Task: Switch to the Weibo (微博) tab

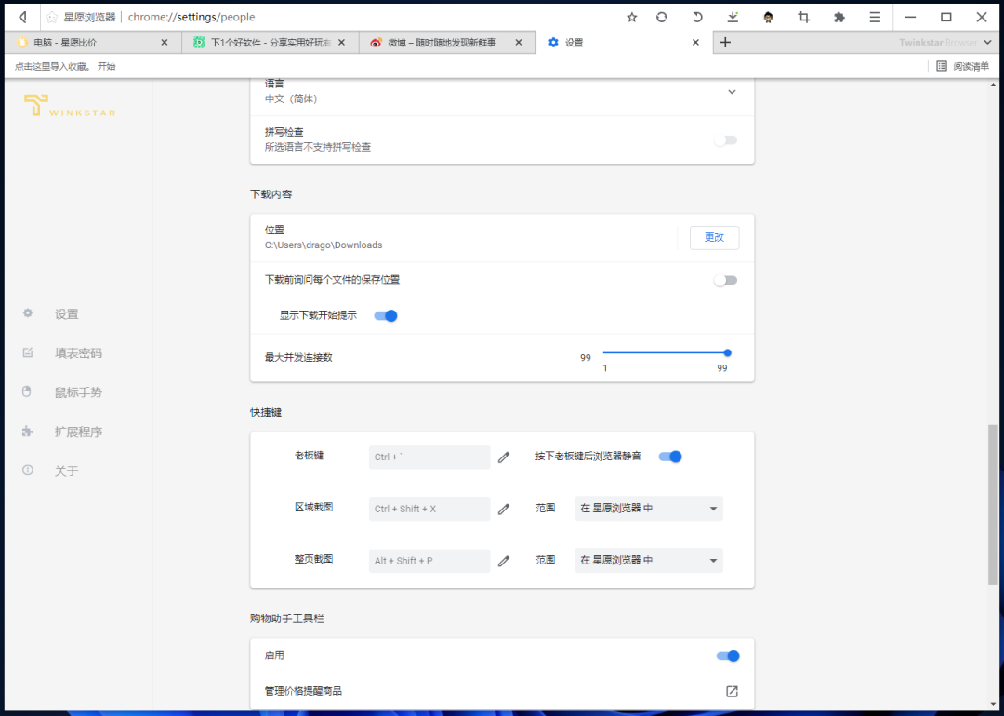Action: pos(437,42)
